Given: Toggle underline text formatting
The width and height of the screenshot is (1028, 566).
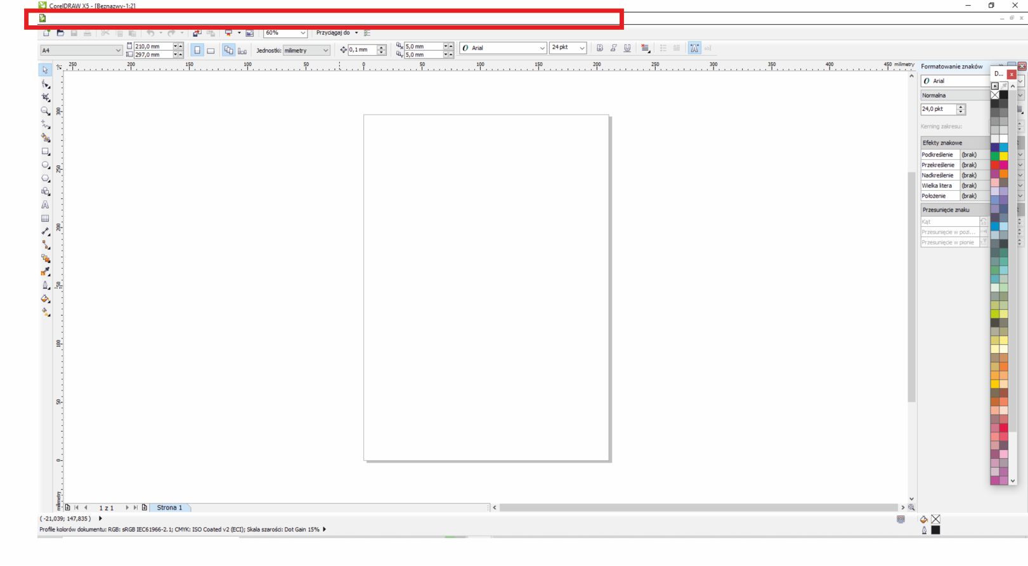Looking at the screenshot, I should coord(627,48).
